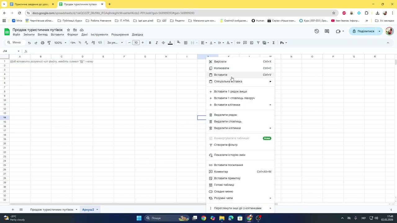The image size is (397, 223).
Task: Click the functions sigma icon
Action: 273,43
